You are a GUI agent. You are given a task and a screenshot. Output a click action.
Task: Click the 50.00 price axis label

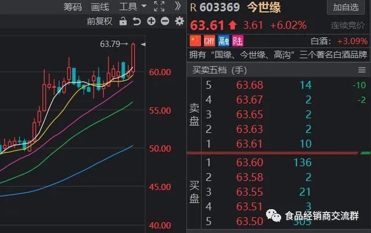tap(160, 149)
